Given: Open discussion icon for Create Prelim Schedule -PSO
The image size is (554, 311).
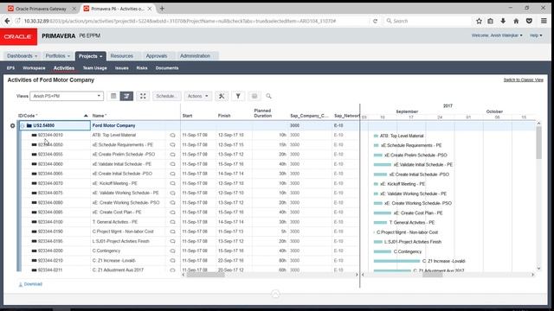Looking at the screenshot, I should tap(172, 155).
